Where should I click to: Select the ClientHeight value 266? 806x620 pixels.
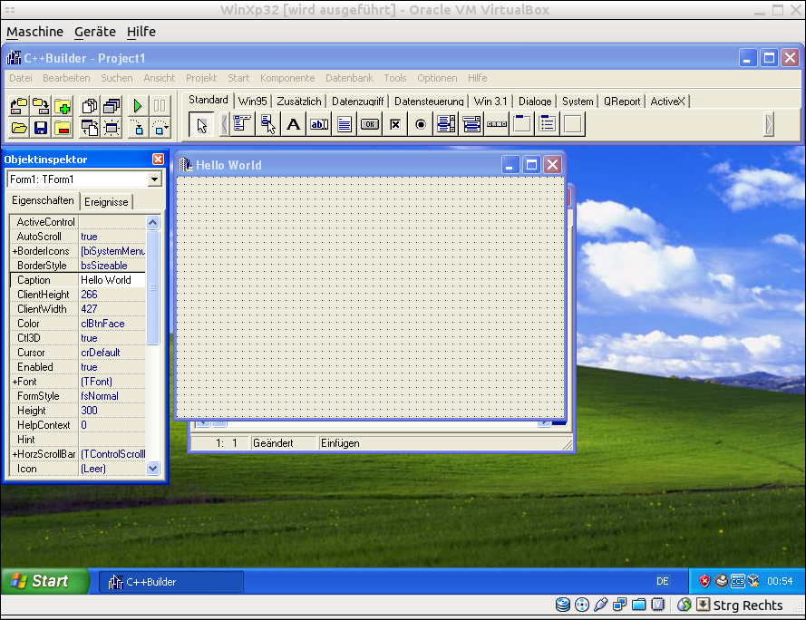click(112, 295)
